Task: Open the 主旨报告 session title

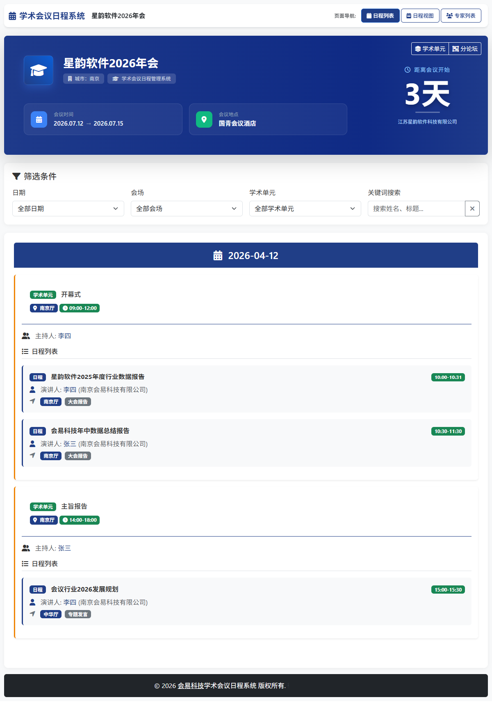Action: point(74,506)
